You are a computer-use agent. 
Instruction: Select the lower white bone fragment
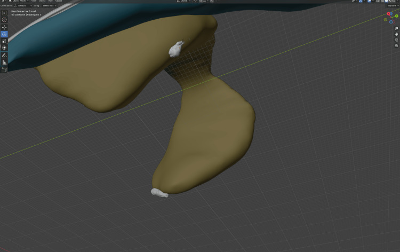pos(159,193)
